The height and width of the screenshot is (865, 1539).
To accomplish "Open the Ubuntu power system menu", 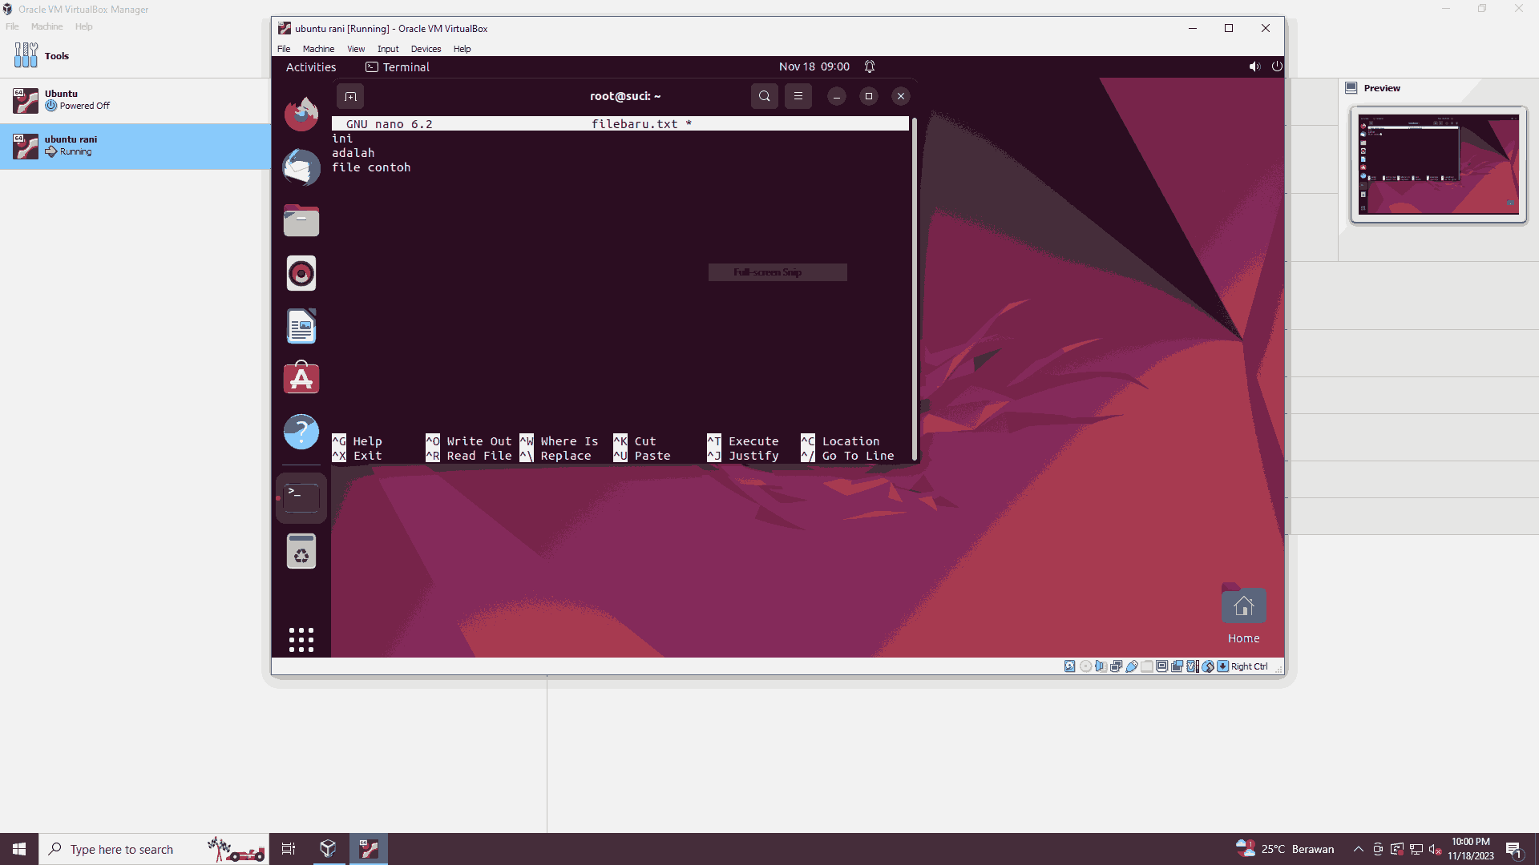I will click(x=1277, y=66).
